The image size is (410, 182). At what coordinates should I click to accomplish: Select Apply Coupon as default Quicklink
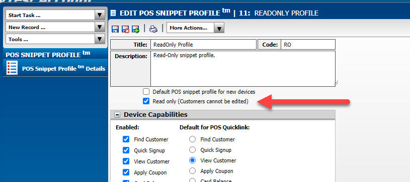tap(193, 171)
